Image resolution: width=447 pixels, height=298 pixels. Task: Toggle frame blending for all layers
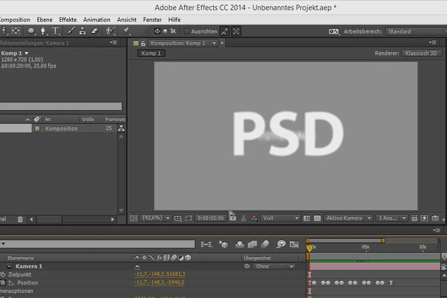253,244
